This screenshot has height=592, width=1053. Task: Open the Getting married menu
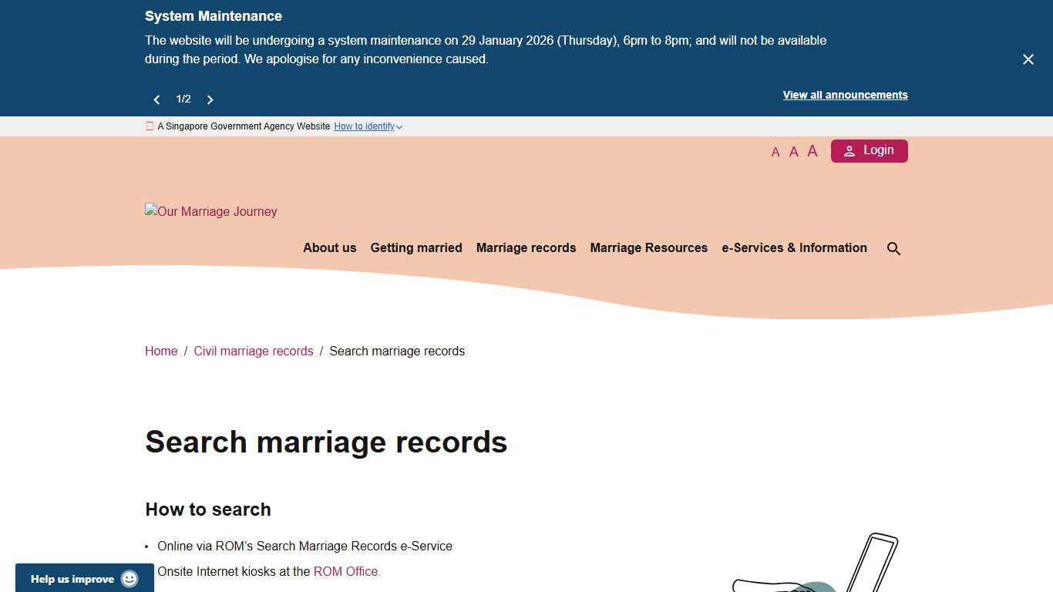click(416, 247)
